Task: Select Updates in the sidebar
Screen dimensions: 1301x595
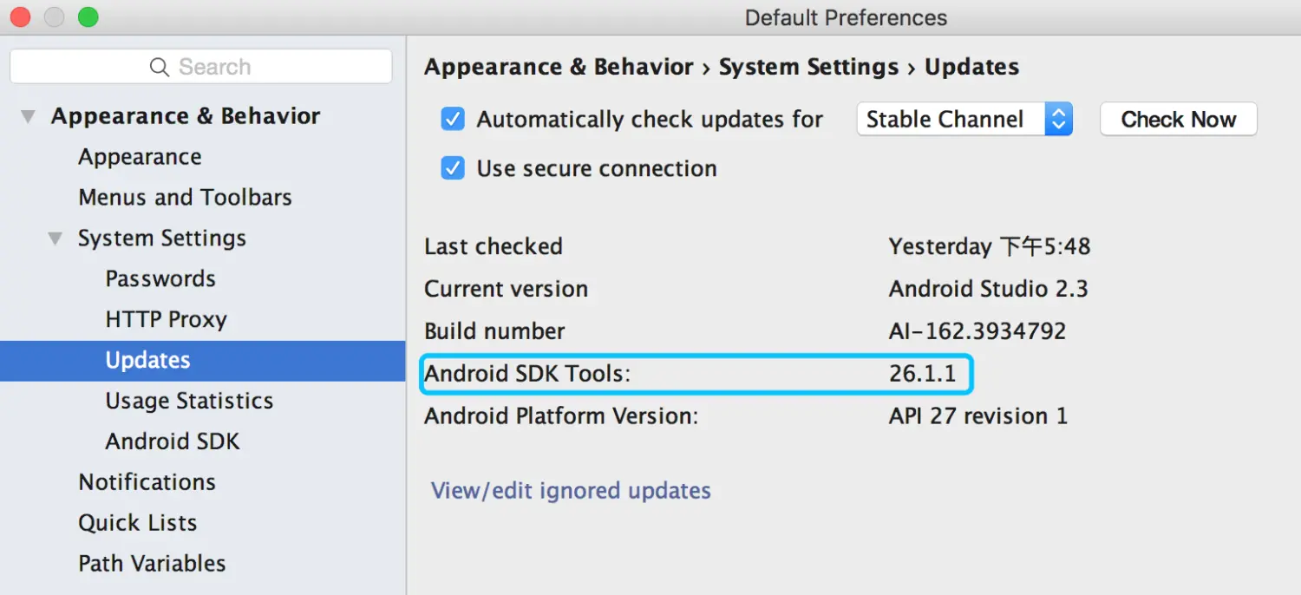Action: [147, 361]
